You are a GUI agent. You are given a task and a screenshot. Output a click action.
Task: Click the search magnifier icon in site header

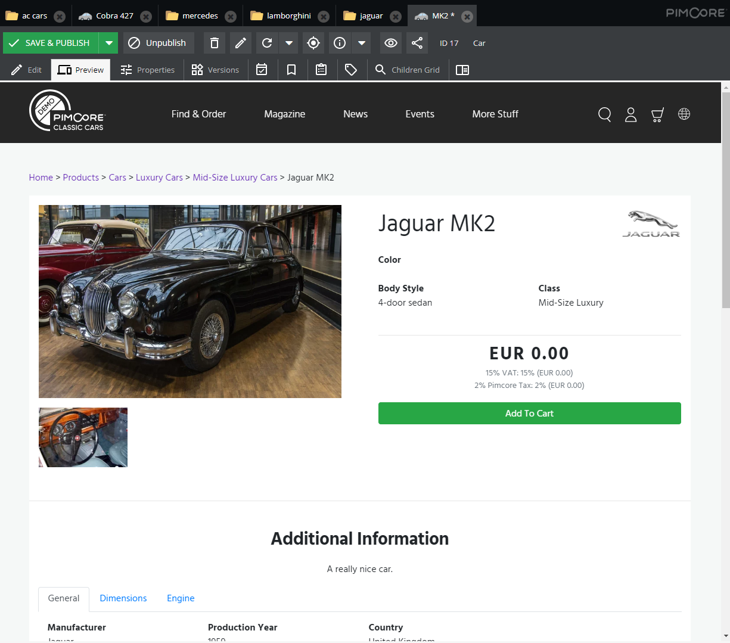[605, 114]
